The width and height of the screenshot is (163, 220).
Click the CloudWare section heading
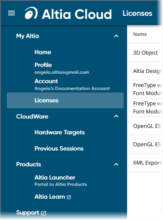point(32,116)
